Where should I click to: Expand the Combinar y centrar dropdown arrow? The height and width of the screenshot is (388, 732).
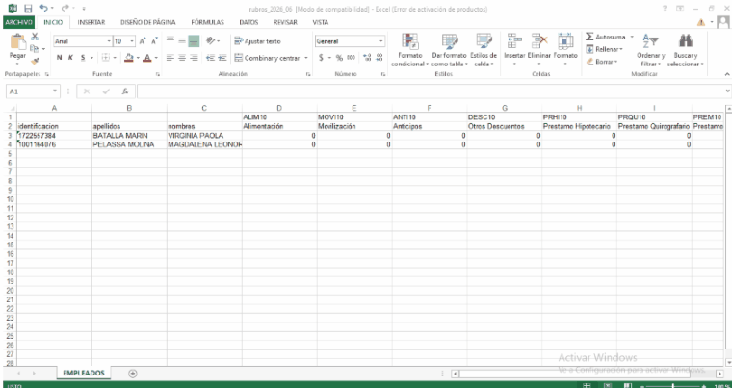pyautogui.click(x=306, y=58)
